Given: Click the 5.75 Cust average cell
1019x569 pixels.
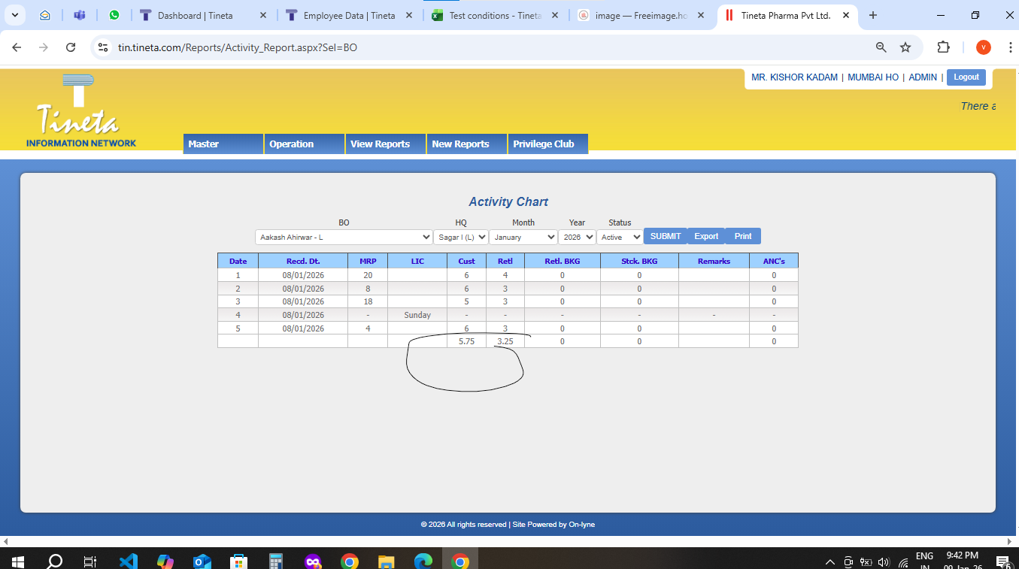Looking at the screenshot, I should [466, 341].
